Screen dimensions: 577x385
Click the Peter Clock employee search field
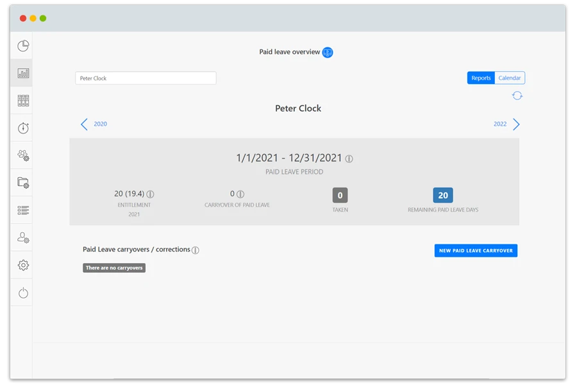146,78
